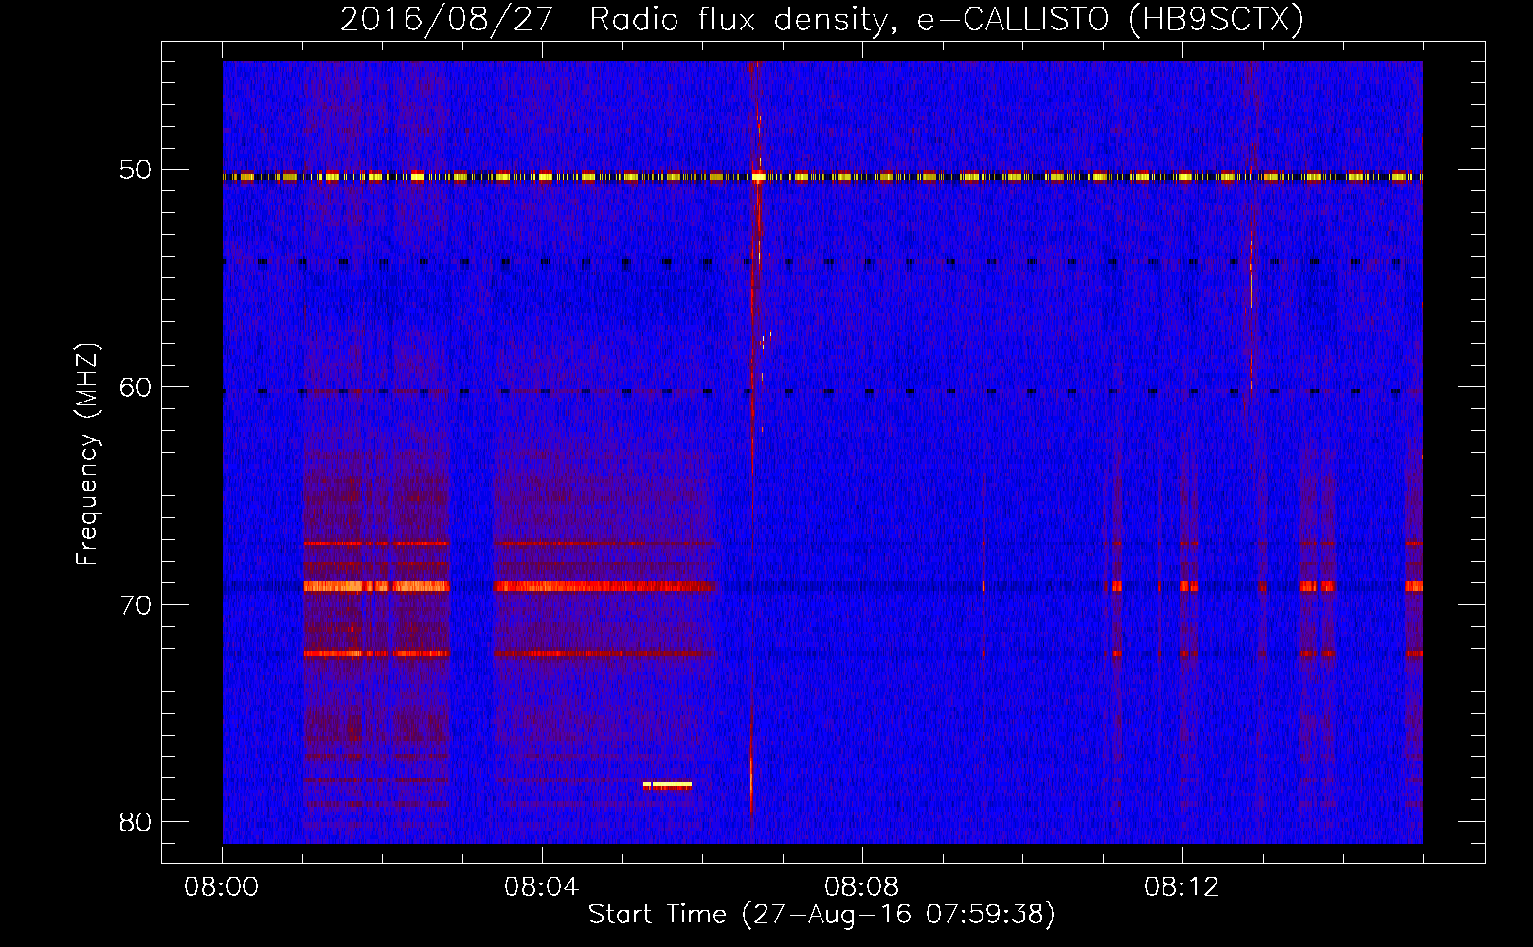1533x947 pixels.
Task: Click the 70 frequency tick label
Action: (x=135, y=605)
